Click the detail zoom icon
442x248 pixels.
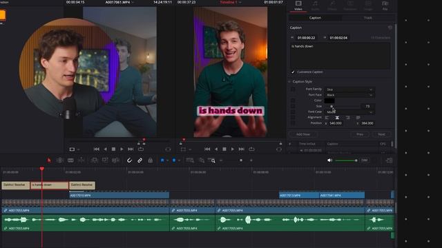click(x=202, y=161)
